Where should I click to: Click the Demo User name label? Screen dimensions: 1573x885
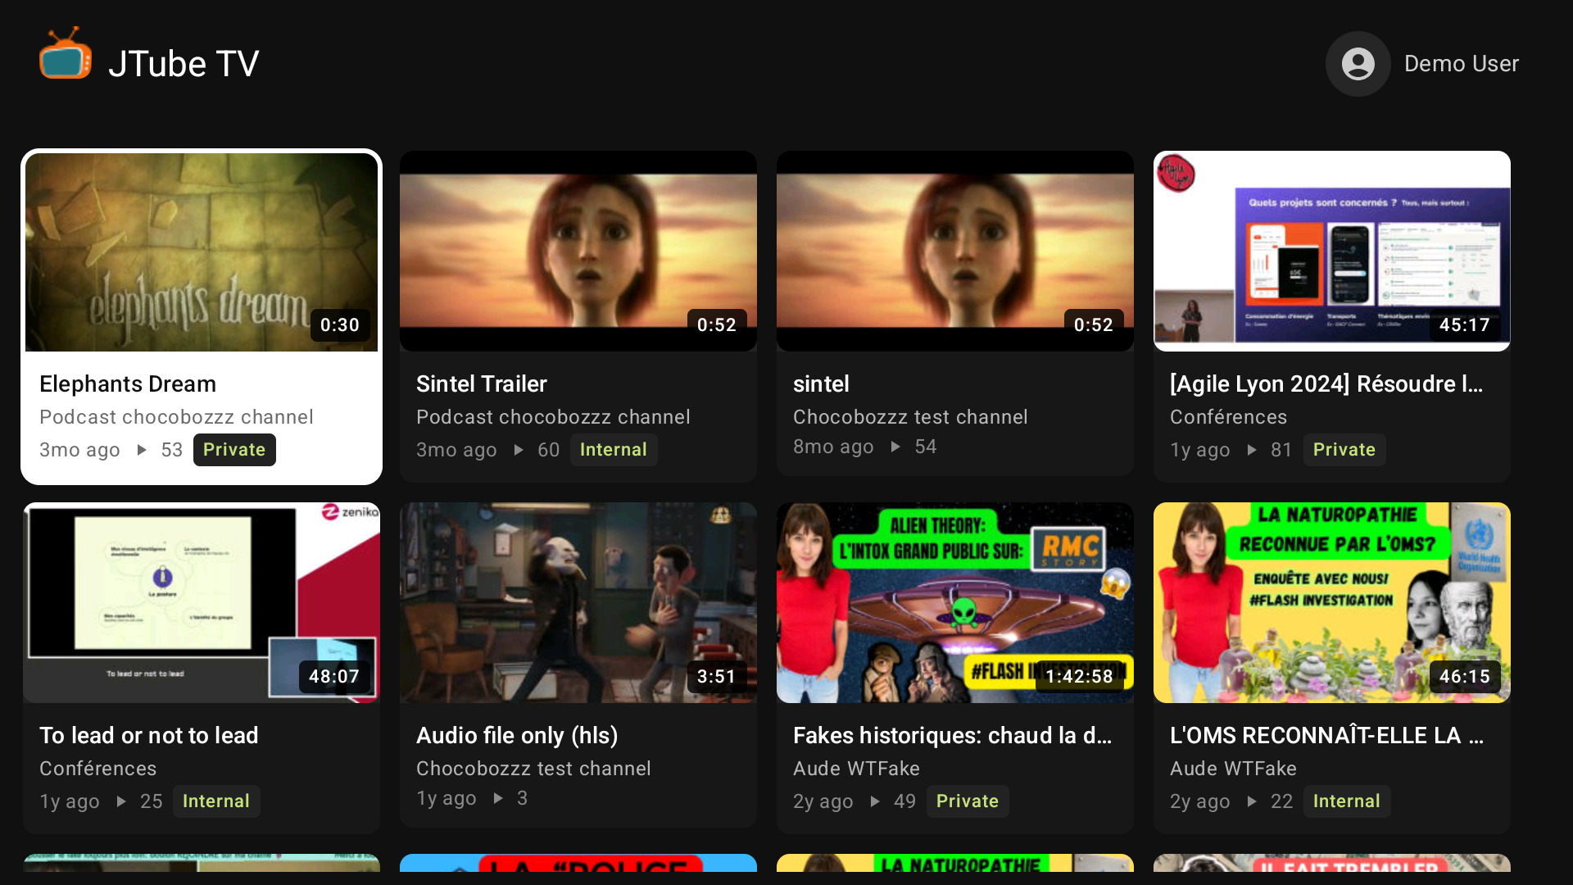coord(1461,64)
